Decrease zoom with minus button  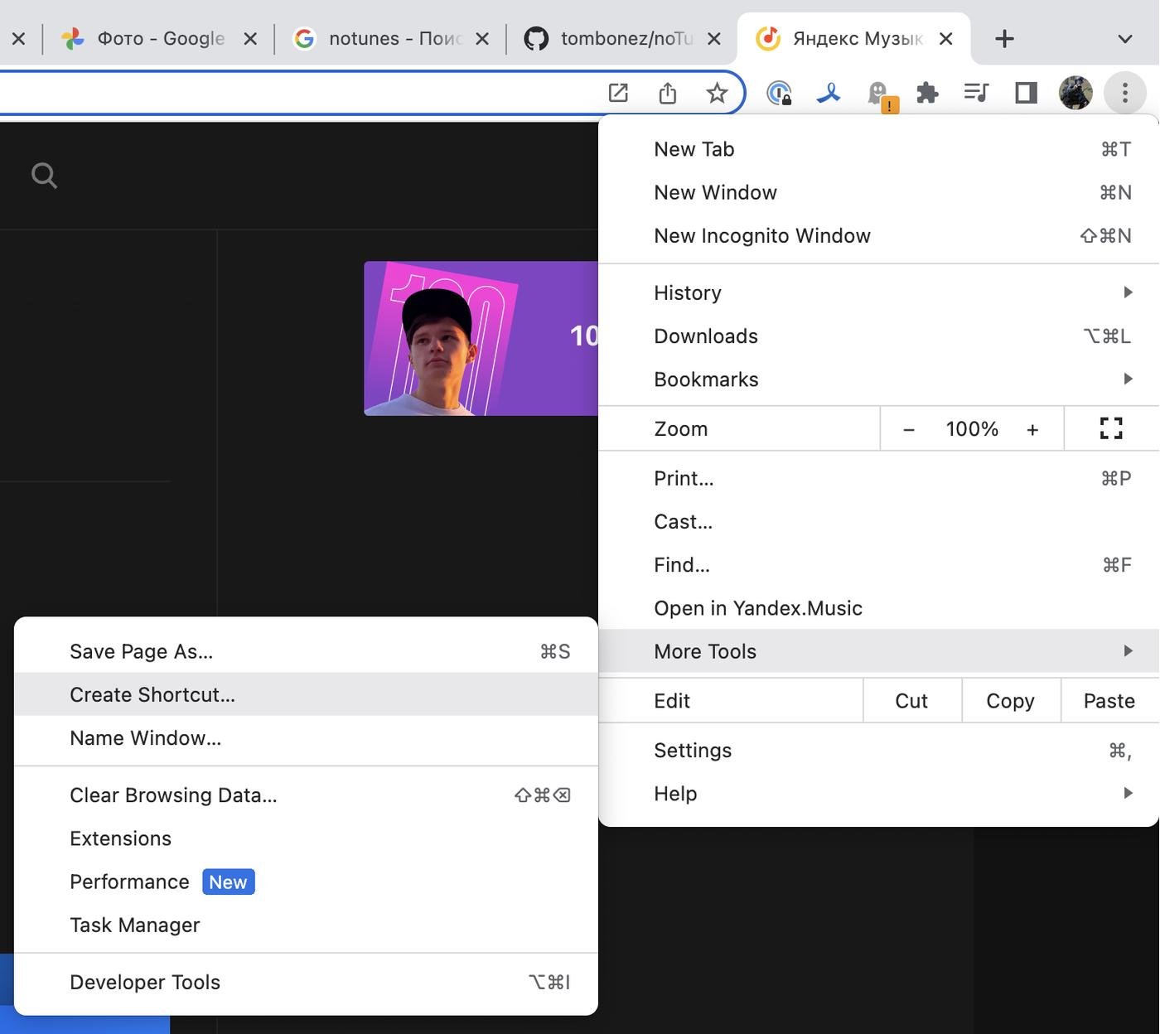point(909,429)
